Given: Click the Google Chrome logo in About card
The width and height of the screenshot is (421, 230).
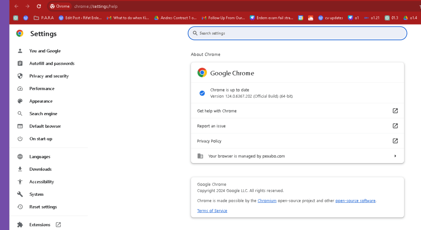Looking at the screenshot, I should tap(202, 73).
